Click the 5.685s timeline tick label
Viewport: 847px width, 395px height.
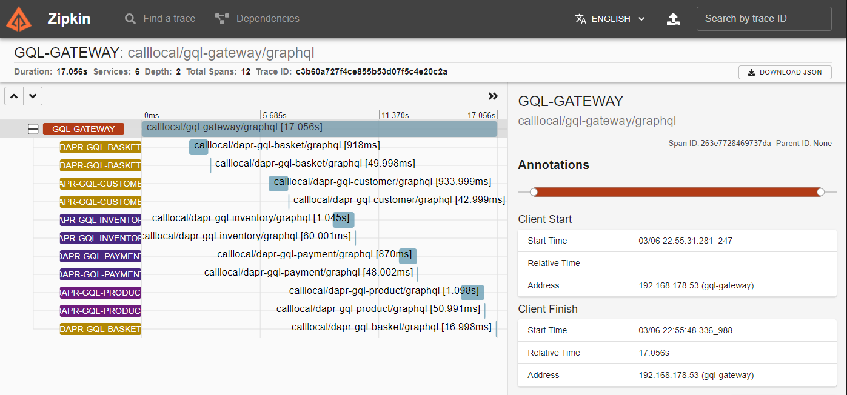pos(275,115)
